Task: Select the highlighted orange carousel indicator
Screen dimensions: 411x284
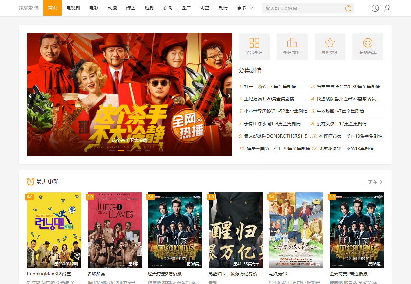Action: 121,150
